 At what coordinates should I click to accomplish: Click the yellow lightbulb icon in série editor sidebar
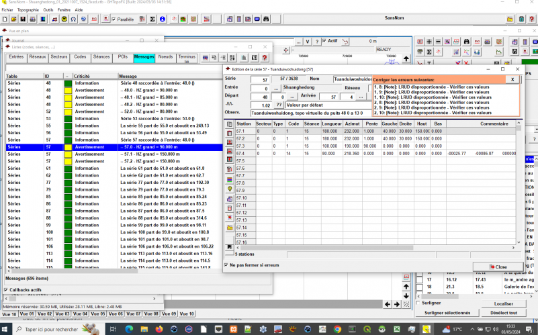[230, 189]
